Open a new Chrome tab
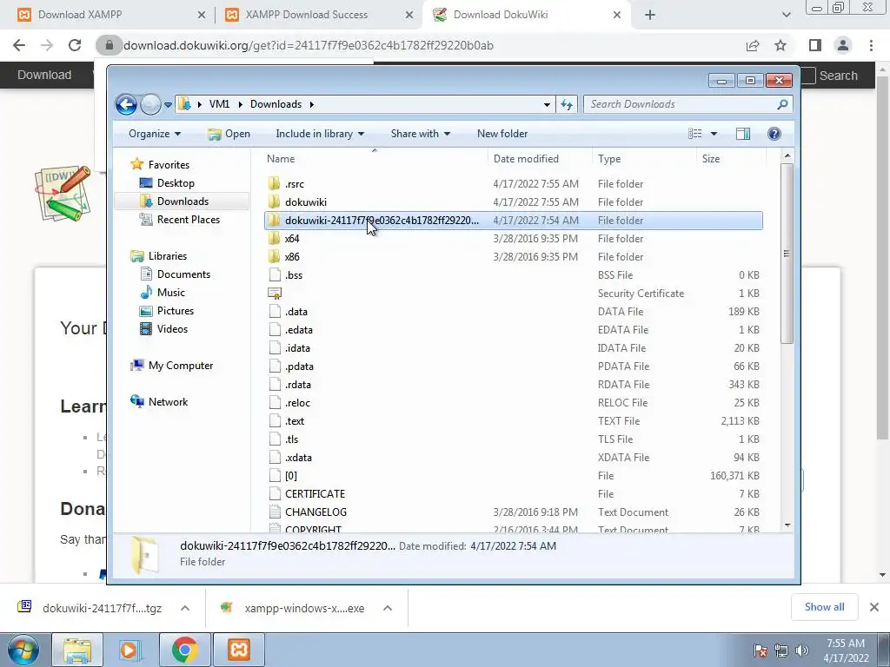The image size is (890, 667). click(650, 16)
